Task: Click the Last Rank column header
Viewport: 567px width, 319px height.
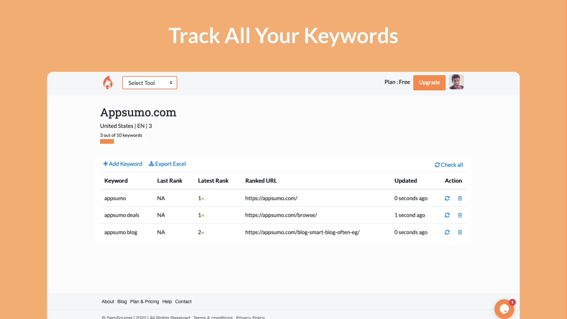Action: pyautogui.click(x=170, y=181)
